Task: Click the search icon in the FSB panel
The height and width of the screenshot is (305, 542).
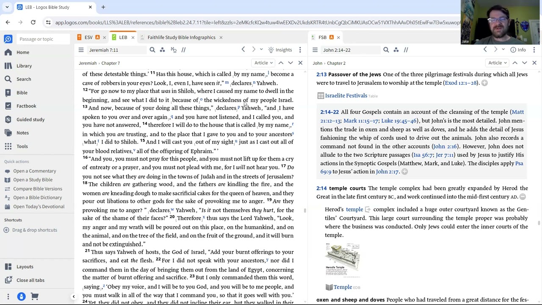Action: [x=386, y=50]
